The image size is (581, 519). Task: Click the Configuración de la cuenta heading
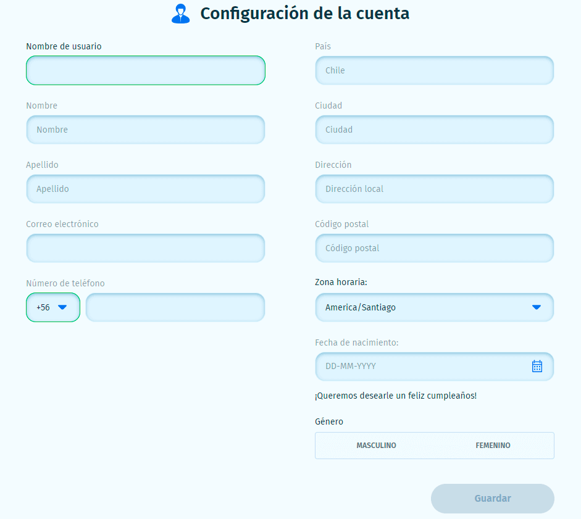click(x=304, y=14)
